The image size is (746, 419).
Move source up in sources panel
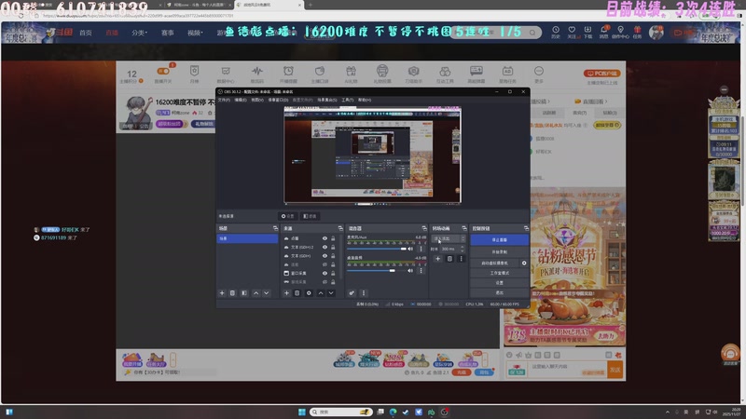[321, 293]
